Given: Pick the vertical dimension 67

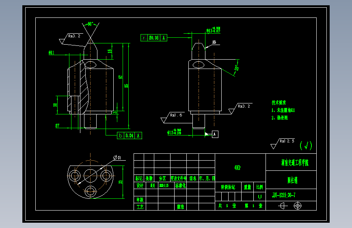Looking at the screenshot, I should click(x=121, y=77).
